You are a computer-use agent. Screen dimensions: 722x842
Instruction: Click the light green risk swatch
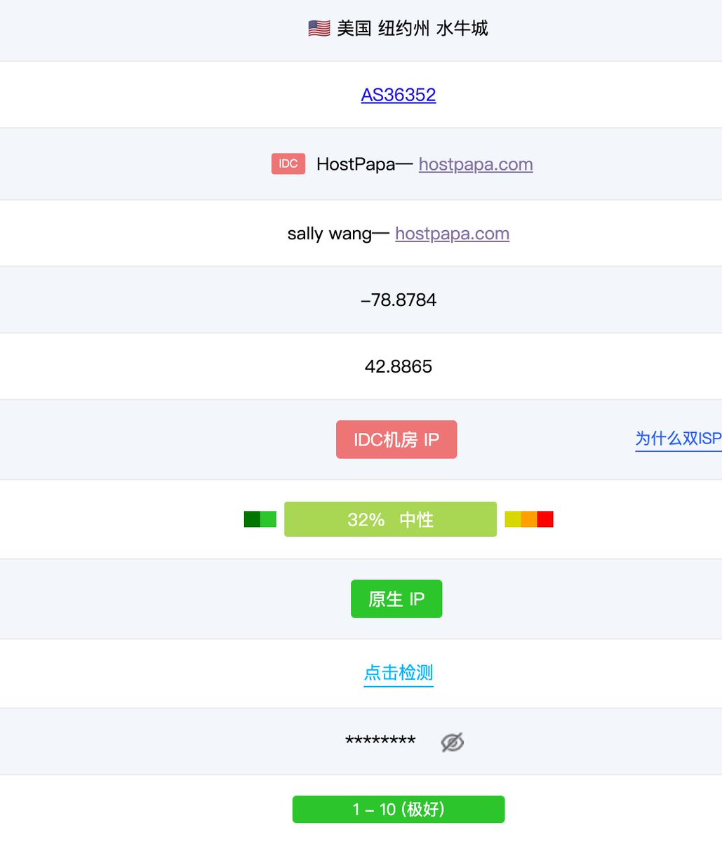[268, 519]
